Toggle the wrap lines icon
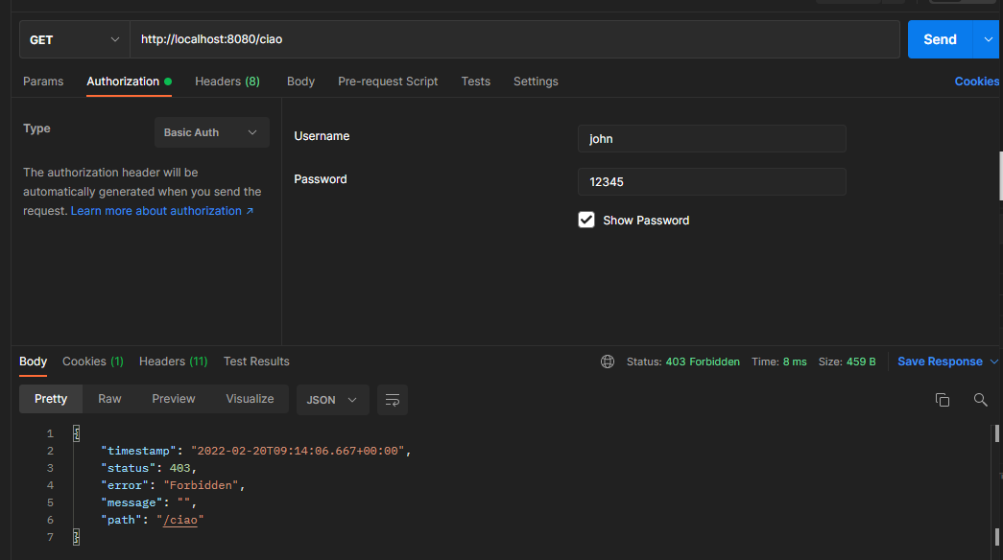This screenshot has width=1003, height=560. tap(393, 400)
